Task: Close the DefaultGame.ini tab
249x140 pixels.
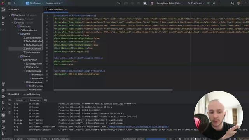Action: (66, 9)
